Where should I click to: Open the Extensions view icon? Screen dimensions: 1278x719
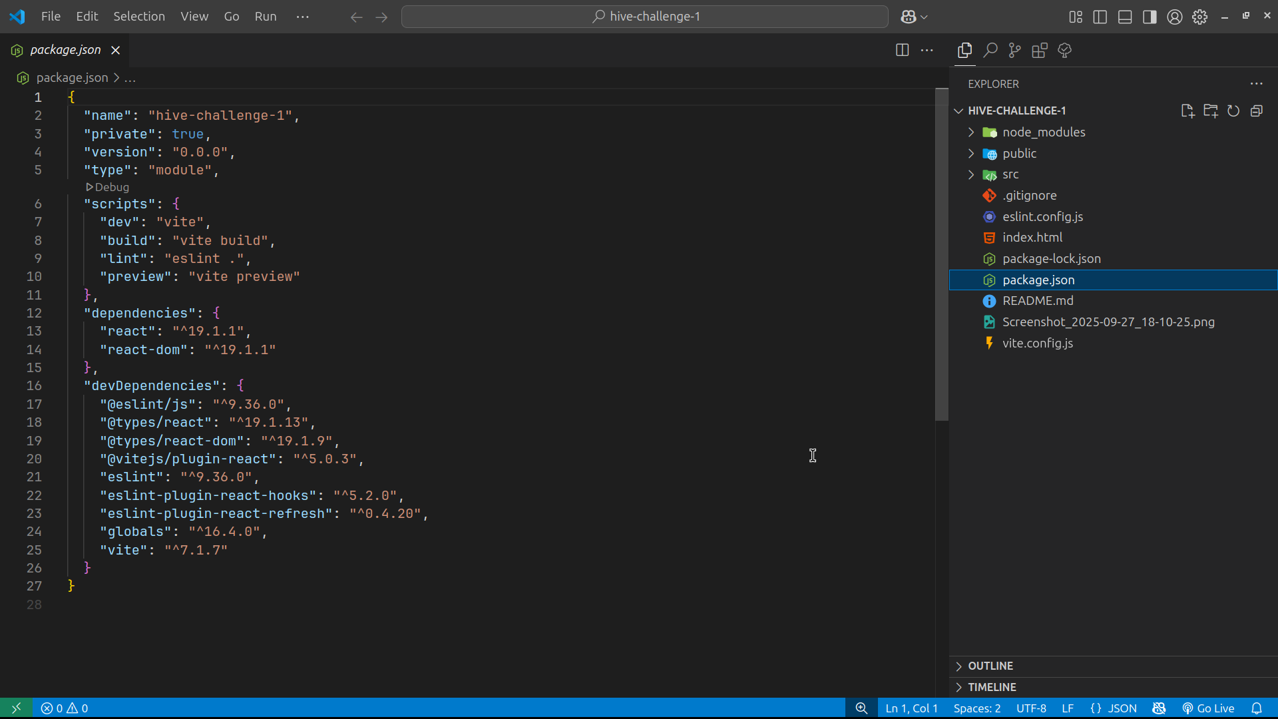coord(1039,51)
